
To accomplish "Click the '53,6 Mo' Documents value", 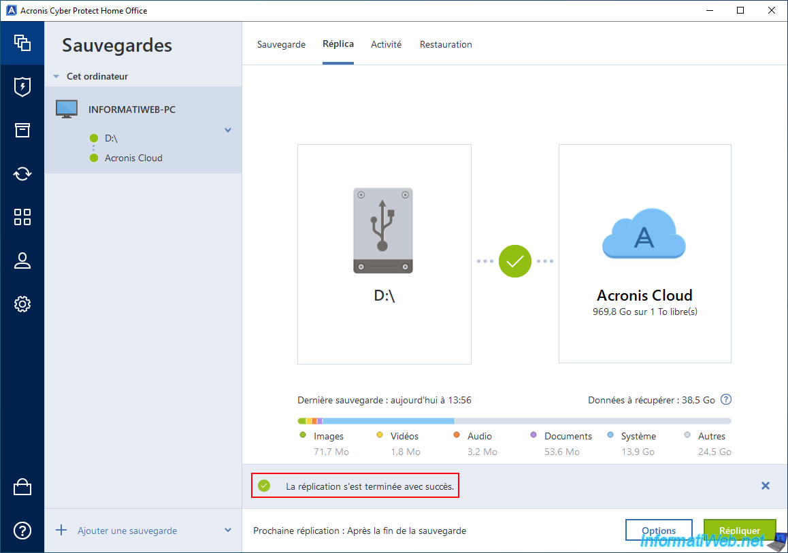I will pyautogui.click(x=562, y=452).
